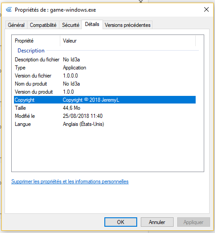215x233 pixels.
Task: Click the game-windows.exe title bar icon
Action: 9,9
